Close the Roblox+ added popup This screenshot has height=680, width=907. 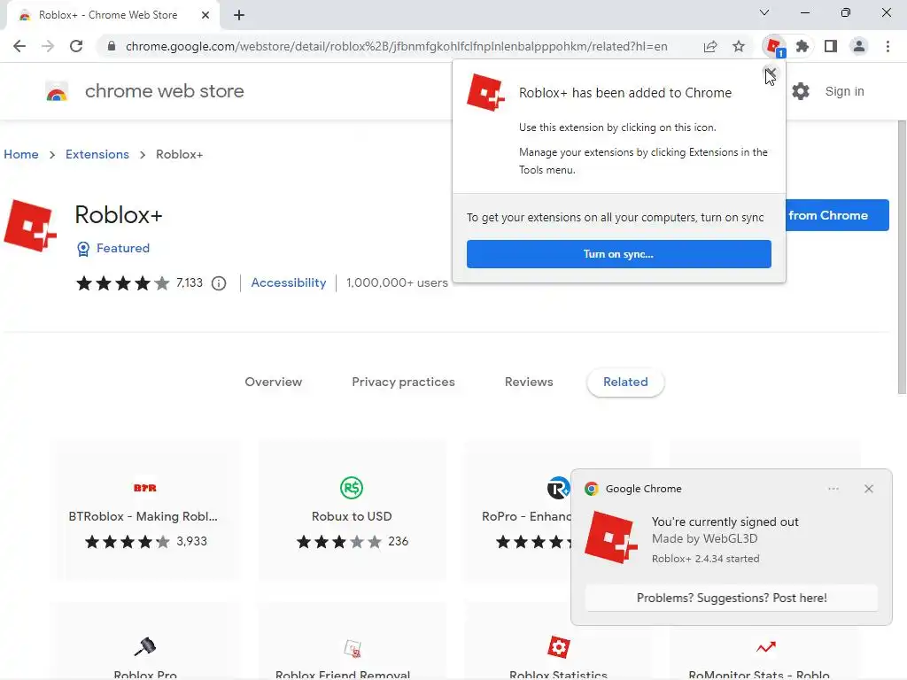pos(771,73)
